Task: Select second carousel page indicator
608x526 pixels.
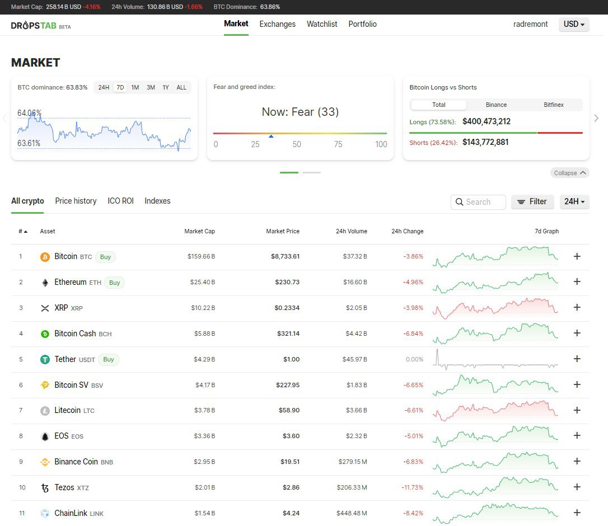Action: pyautogui.click(x=311, y=172)
